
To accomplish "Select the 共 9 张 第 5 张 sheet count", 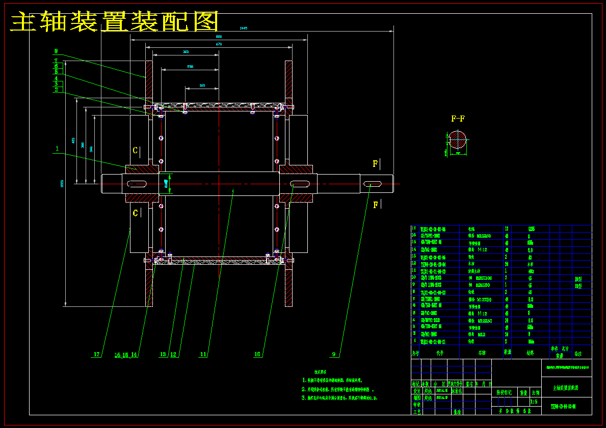I will [515, 411].
